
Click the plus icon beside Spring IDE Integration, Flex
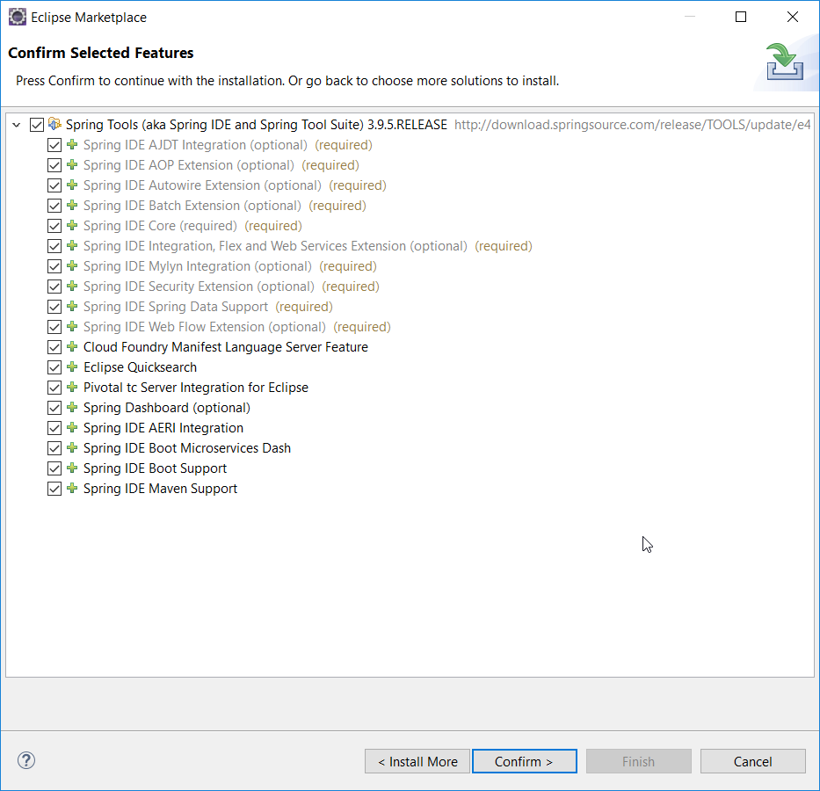click(72, 245)
